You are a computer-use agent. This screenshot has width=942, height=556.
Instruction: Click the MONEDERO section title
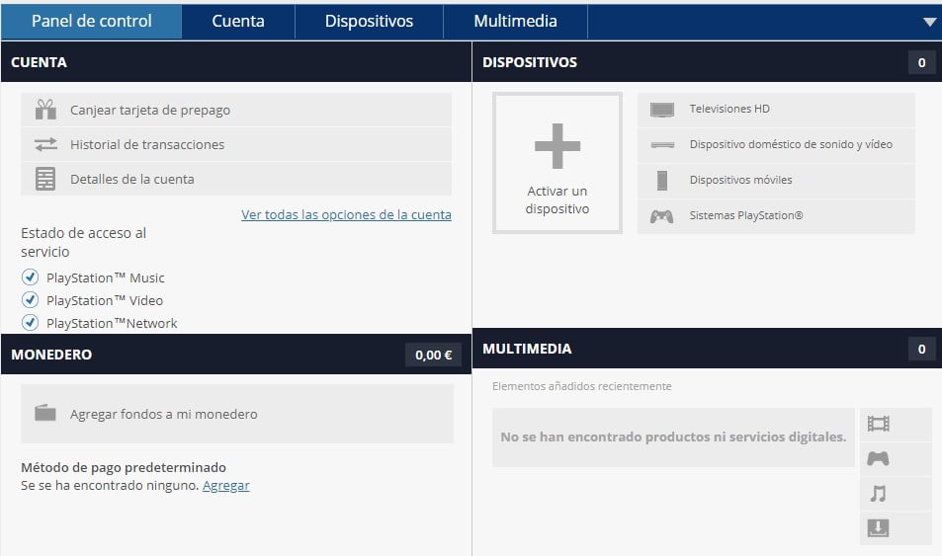point(51,355)
